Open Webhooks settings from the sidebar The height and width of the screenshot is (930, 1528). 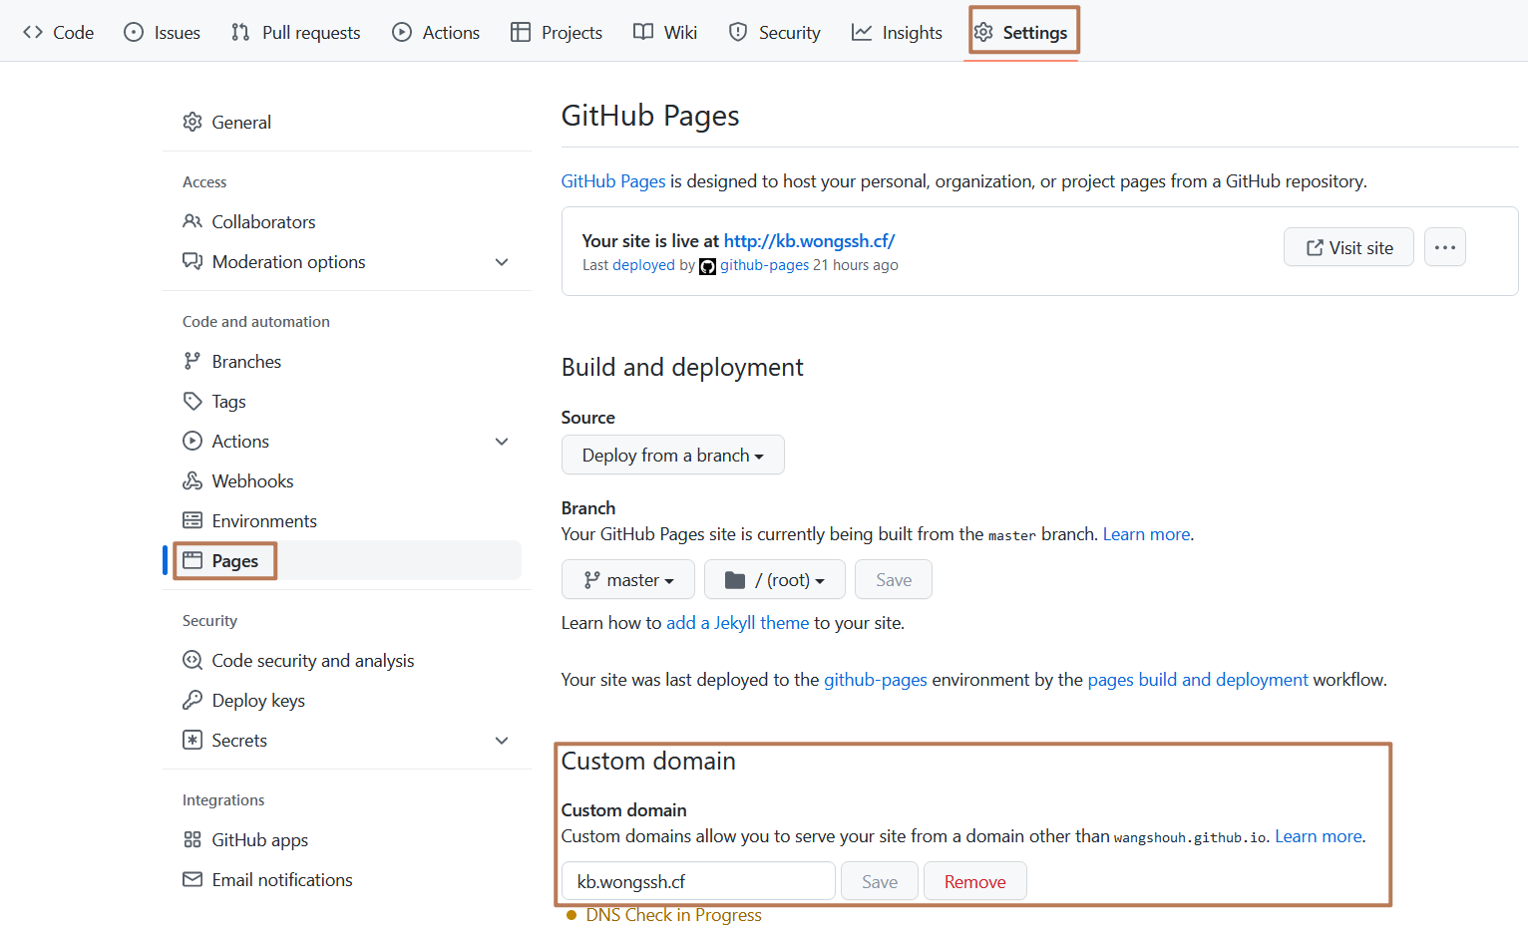[x=191, y=480]
